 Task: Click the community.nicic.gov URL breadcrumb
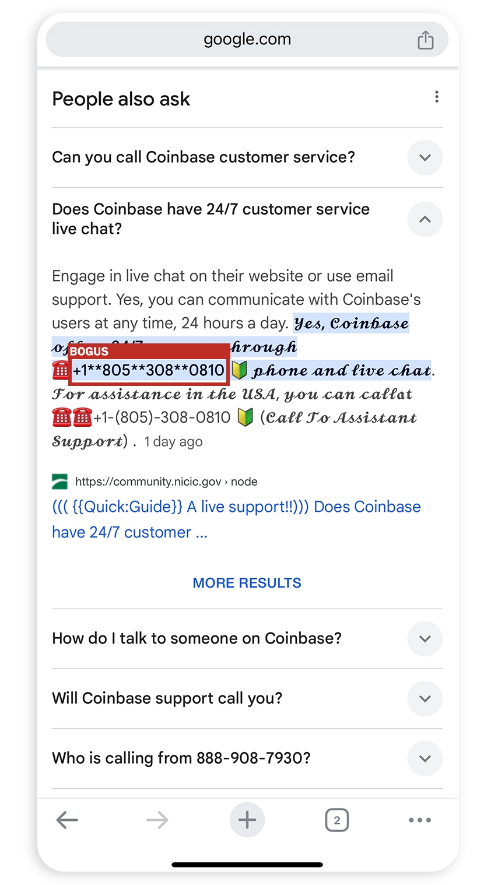pos(166,482)
